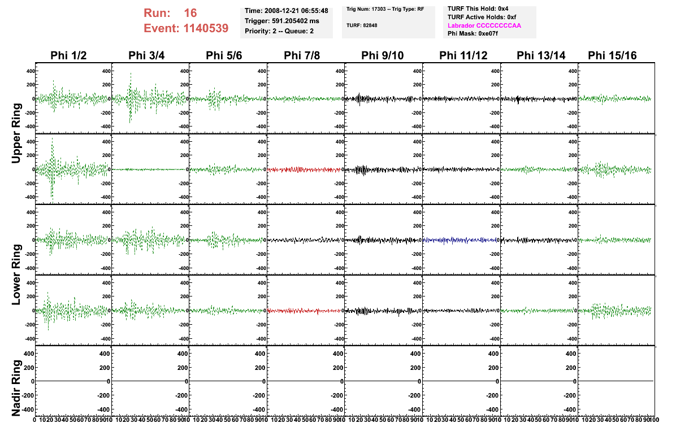This screenshot has height=436, width=676.
Task: Open the Nadir Ring plot under Phi 5/6
Action: (x=228, y=381)
